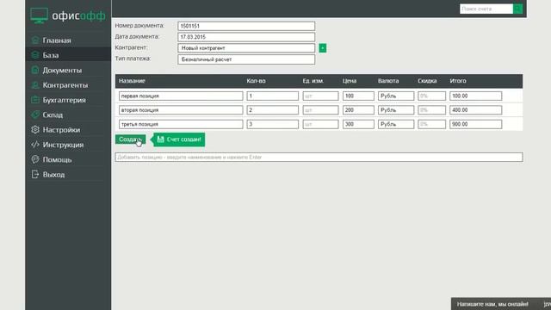Click the Название column header
Image resolution: width=551 pixels, height=310 pixels.
click(132, 81)
